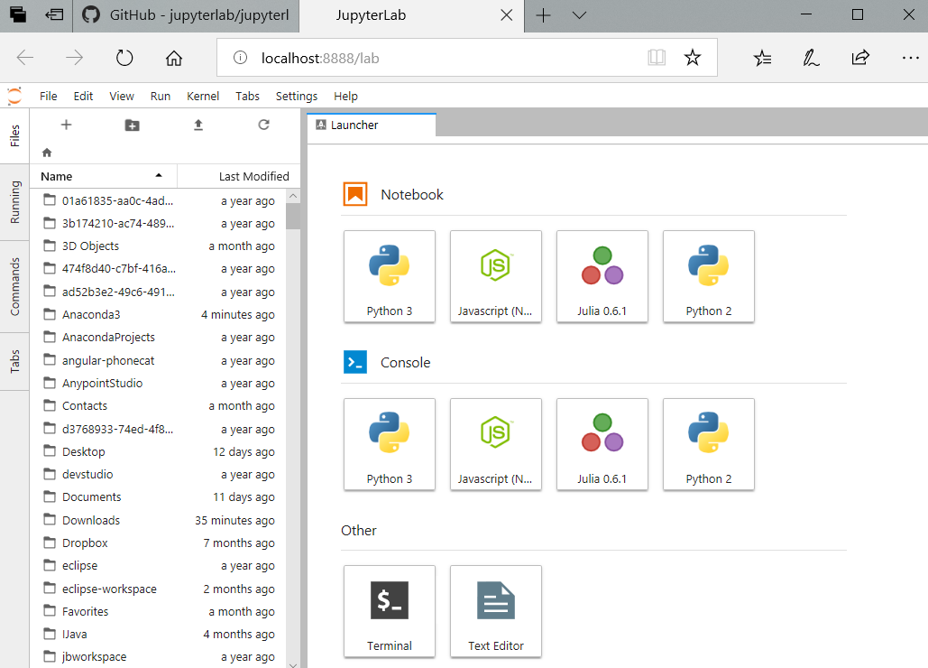
Task: Click the JupyterLab logo icon
Action: pyautogui.click(x=14, y=96)
